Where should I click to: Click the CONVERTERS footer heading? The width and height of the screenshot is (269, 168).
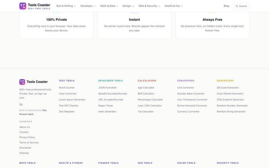tap(186, 81)
